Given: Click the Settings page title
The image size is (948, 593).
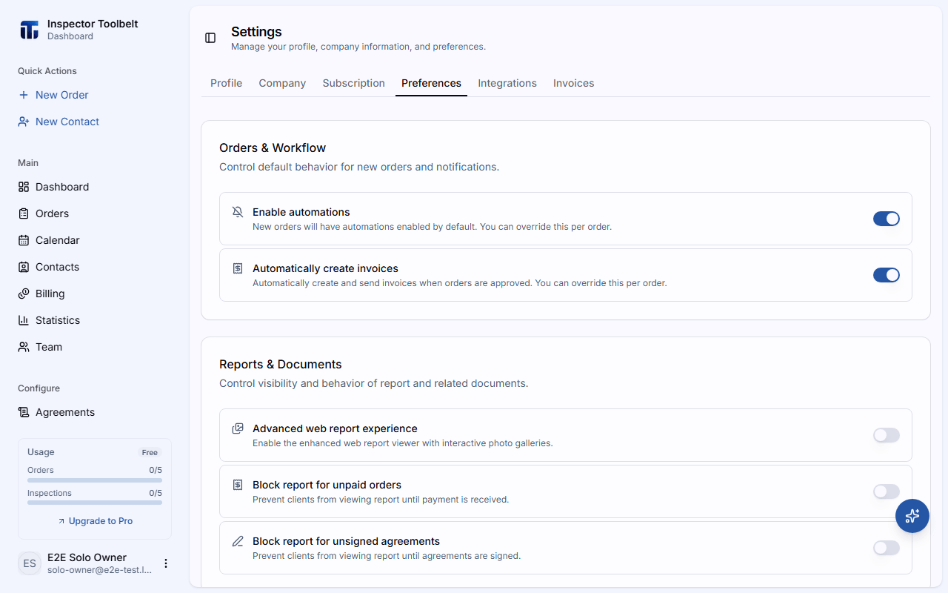Looking at the screenshot, I should pyautogui.click(x=256, y=32).
